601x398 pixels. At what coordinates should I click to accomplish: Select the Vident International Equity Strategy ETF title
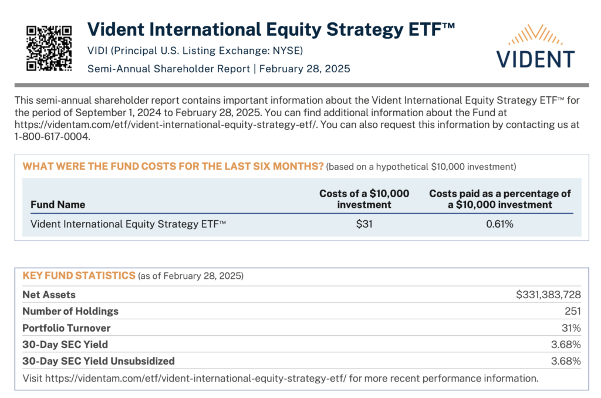coord(271,30)
